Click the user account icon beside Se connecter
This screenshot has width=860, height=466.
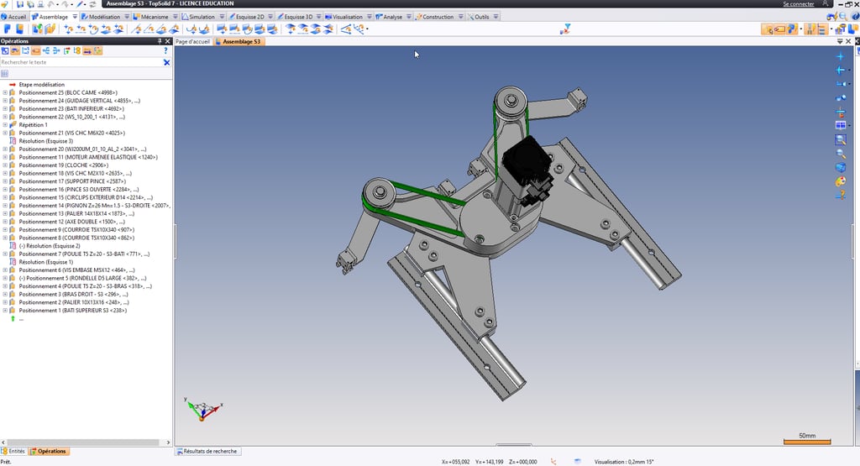825,4
